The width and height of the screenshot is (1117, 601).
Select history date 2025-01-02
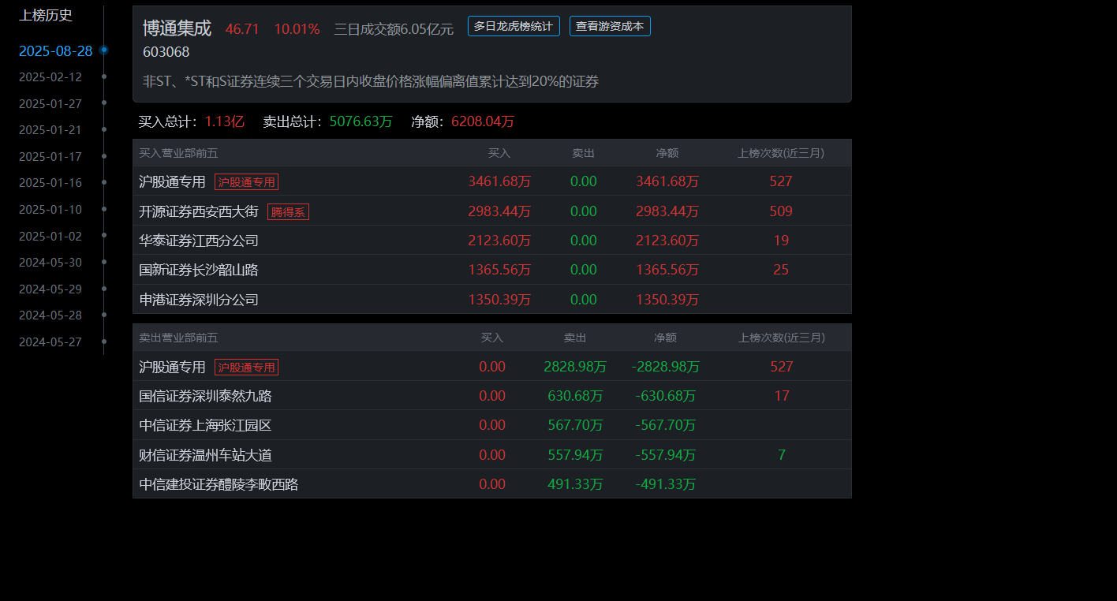coord(50,236)
